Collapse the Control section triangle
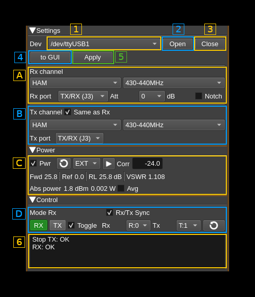Screen dimensions: 255x297 click(32, 200)
